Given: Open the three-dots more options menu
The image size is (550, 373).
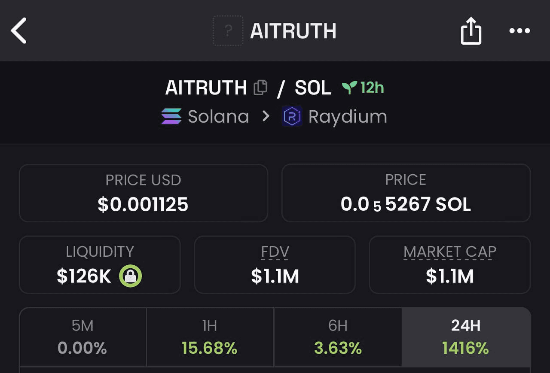Looking at the screenshot, I should pyautogui.click(x=519, y=30).
